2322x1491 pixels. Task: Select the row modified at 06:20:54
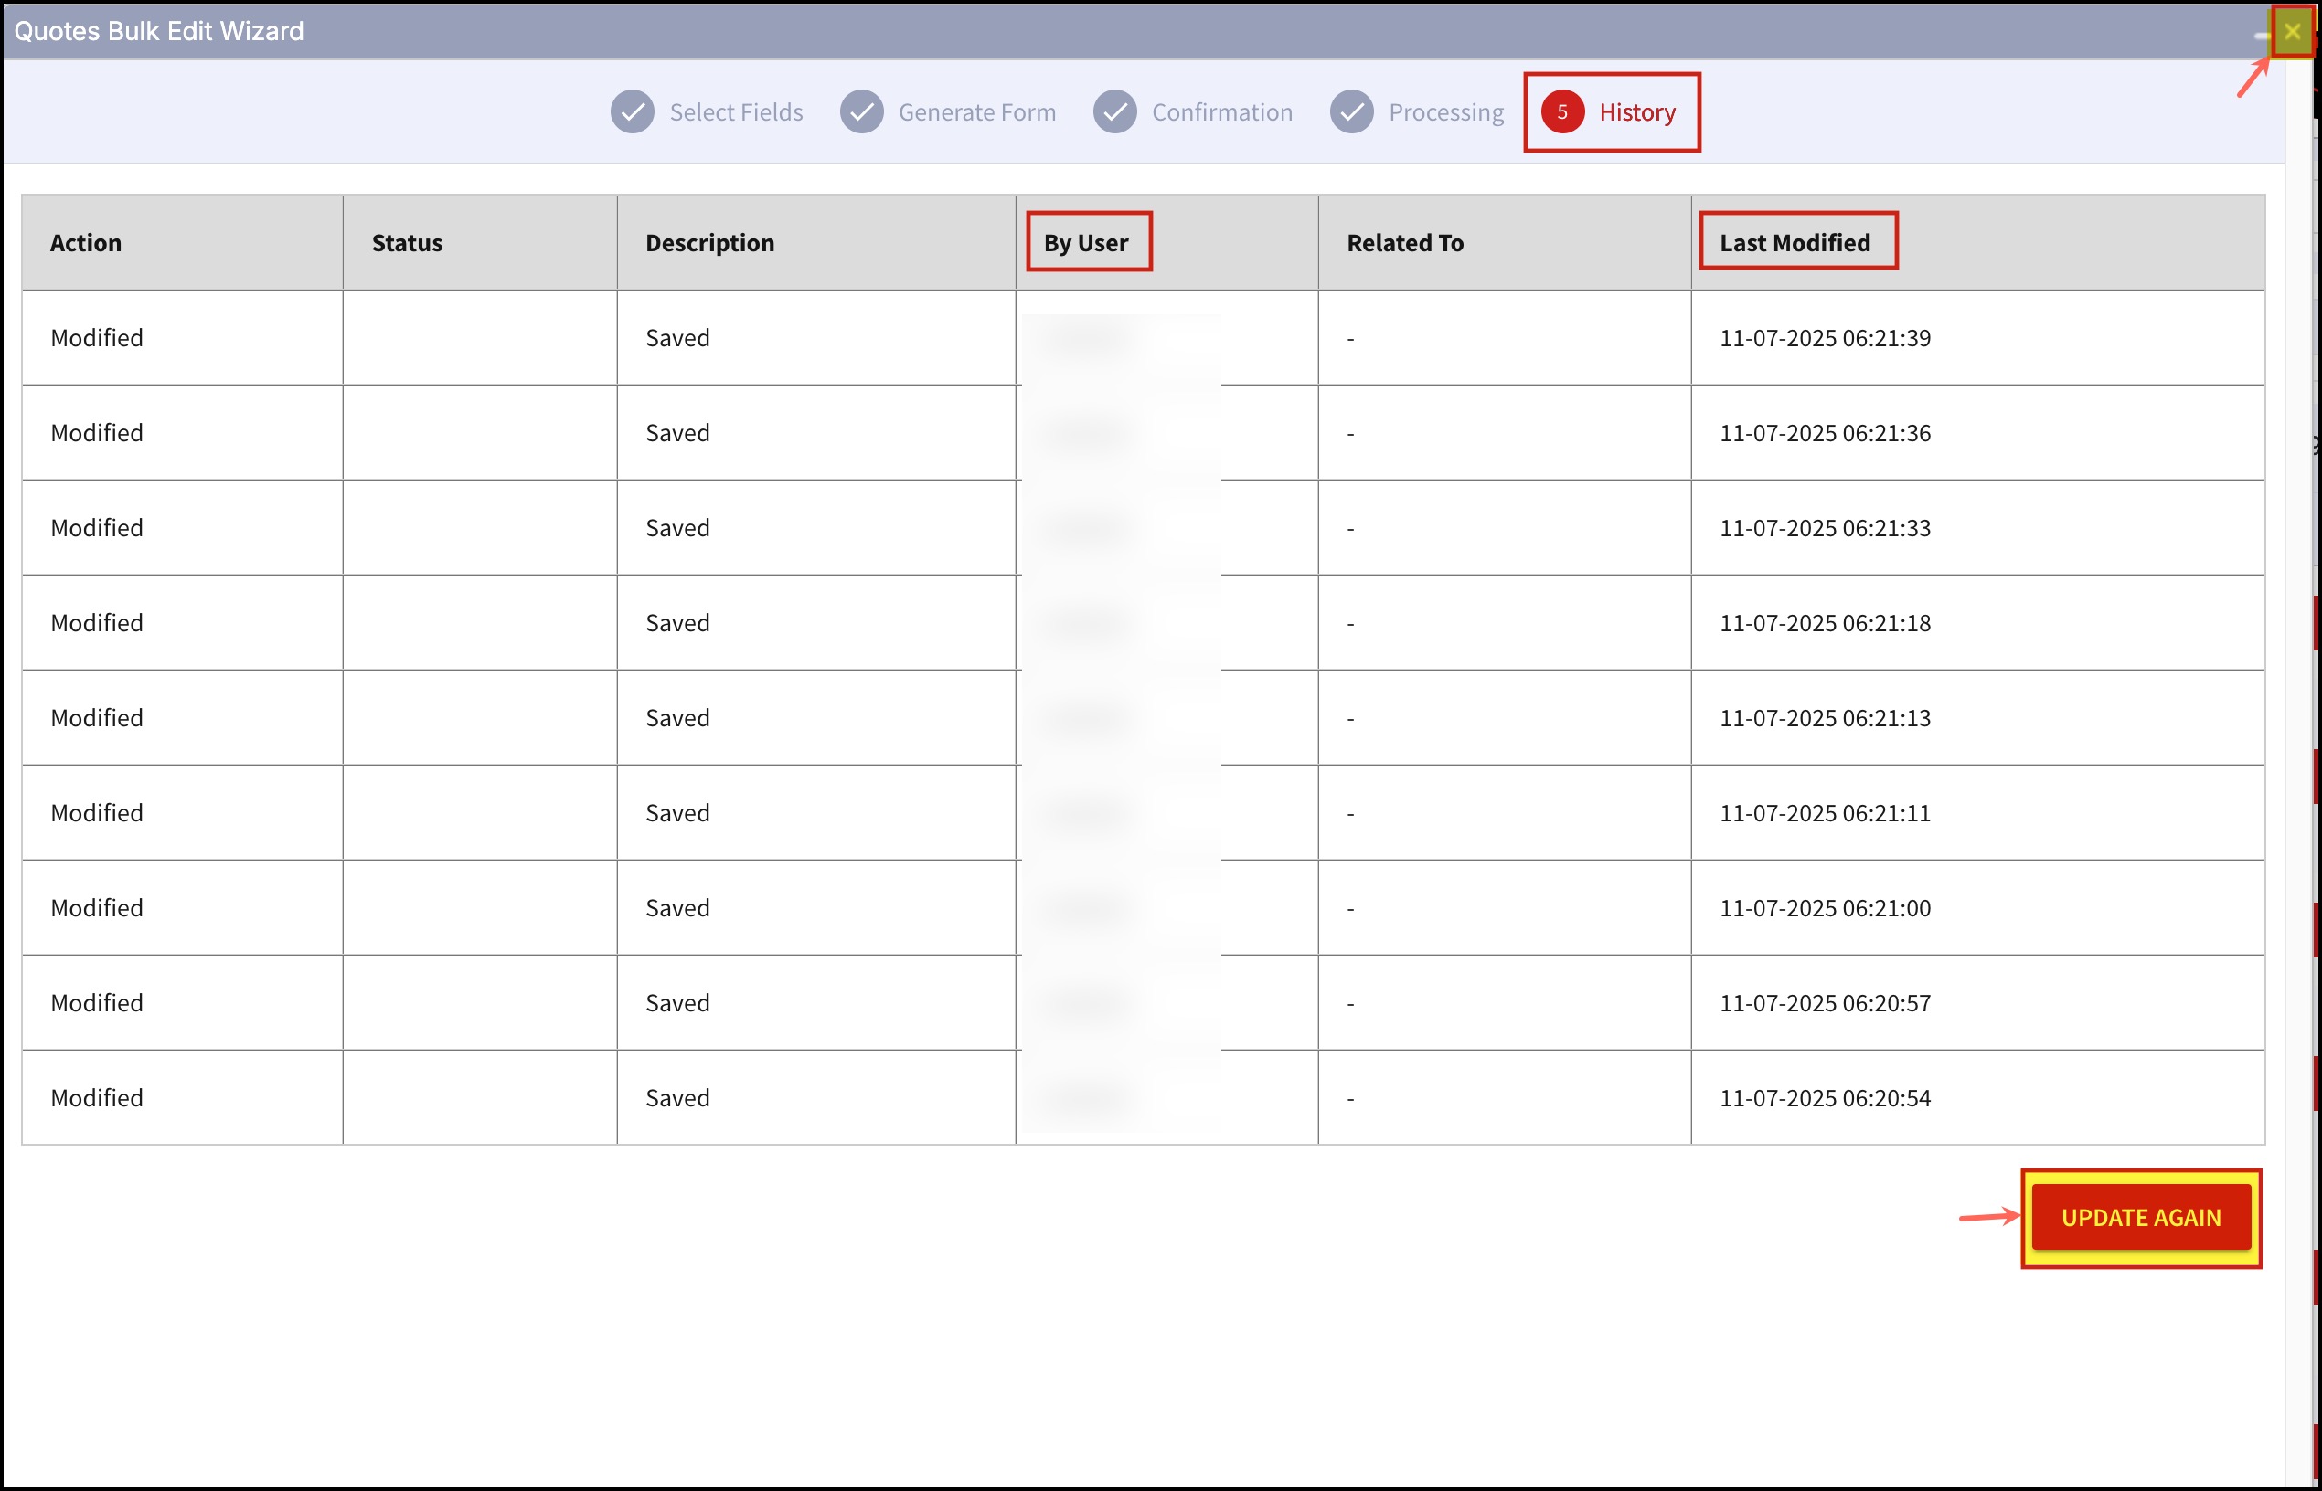pos(1825,1098)
